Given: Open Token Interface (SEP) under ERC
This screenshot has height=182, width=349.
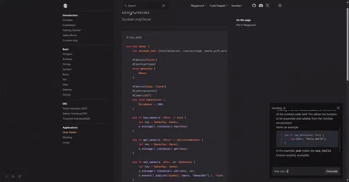Looking at the screenshot, I should [75, 108].
